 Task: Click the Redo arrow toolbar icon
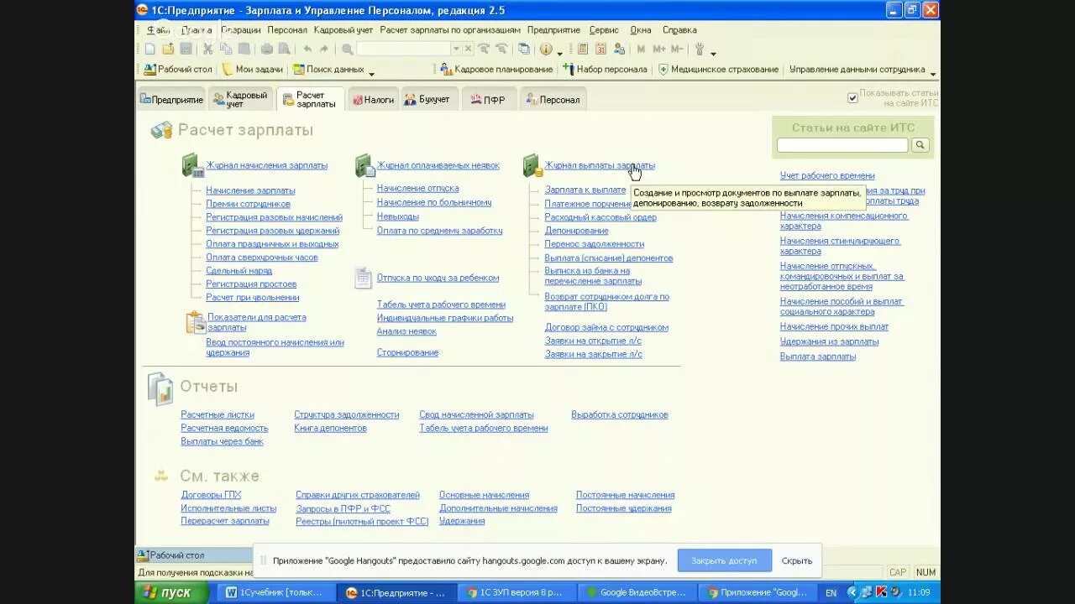tap(324, 49)
